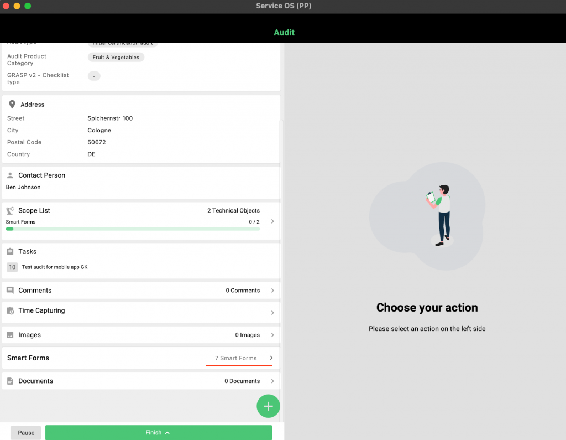Open Images via its right chevron
Viewport: 566px width, 440px height.
click(x=272, y=335)
